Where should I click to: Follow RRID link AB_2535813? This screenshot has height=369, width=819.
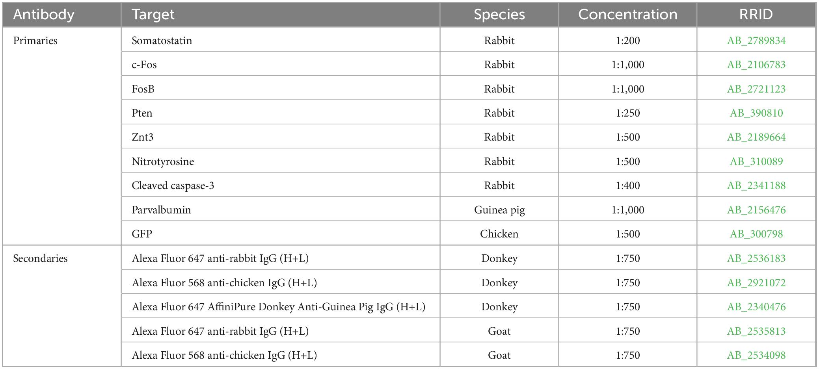(756, 331)
